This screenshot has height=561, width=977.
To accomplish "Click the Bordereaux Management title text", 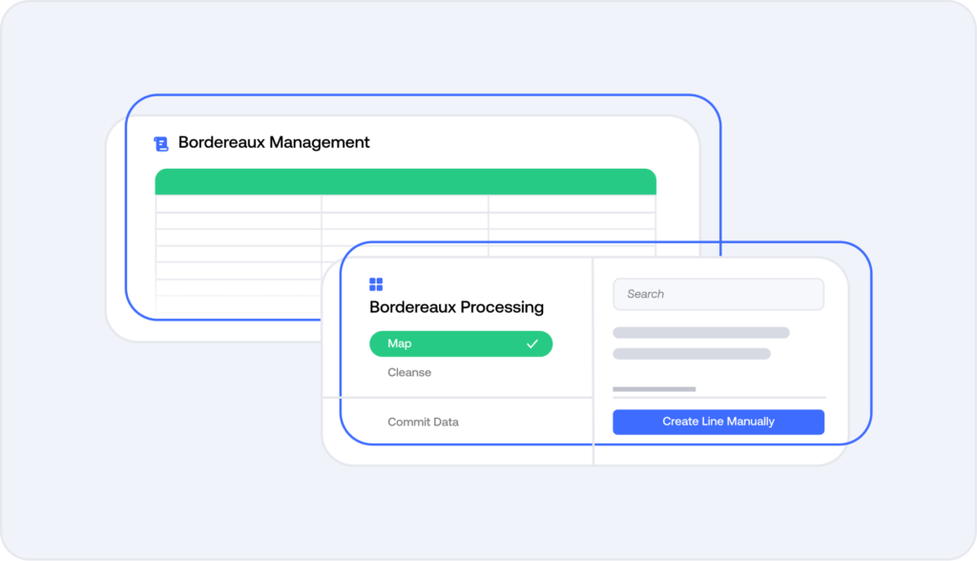I will (x=274, y=142).
